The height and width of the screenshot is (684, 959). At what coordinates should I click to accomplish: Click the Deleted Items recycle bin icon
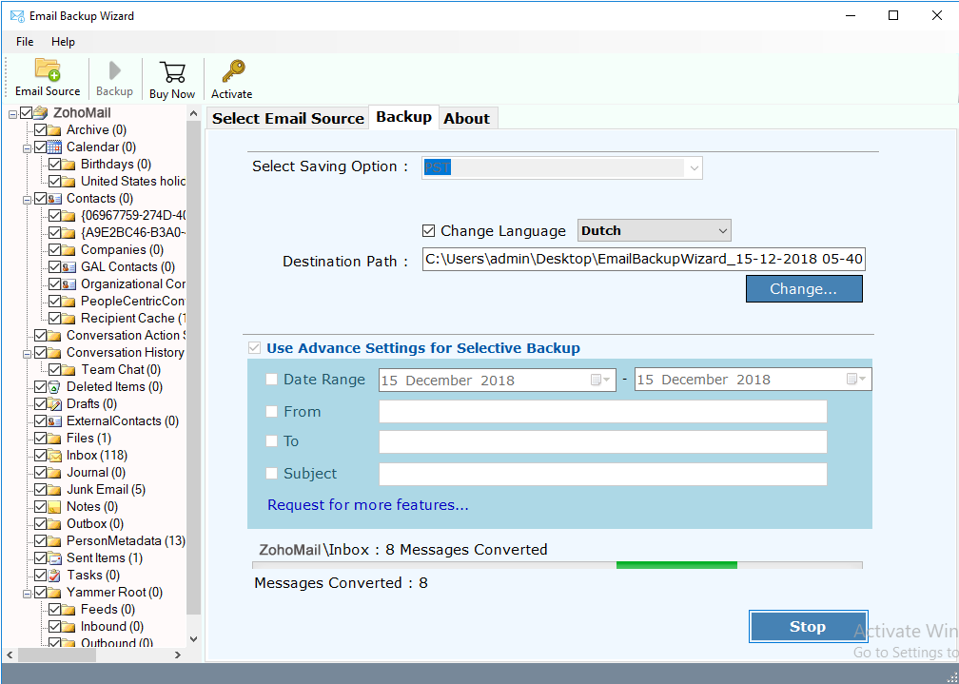click(x=54, y=386)
